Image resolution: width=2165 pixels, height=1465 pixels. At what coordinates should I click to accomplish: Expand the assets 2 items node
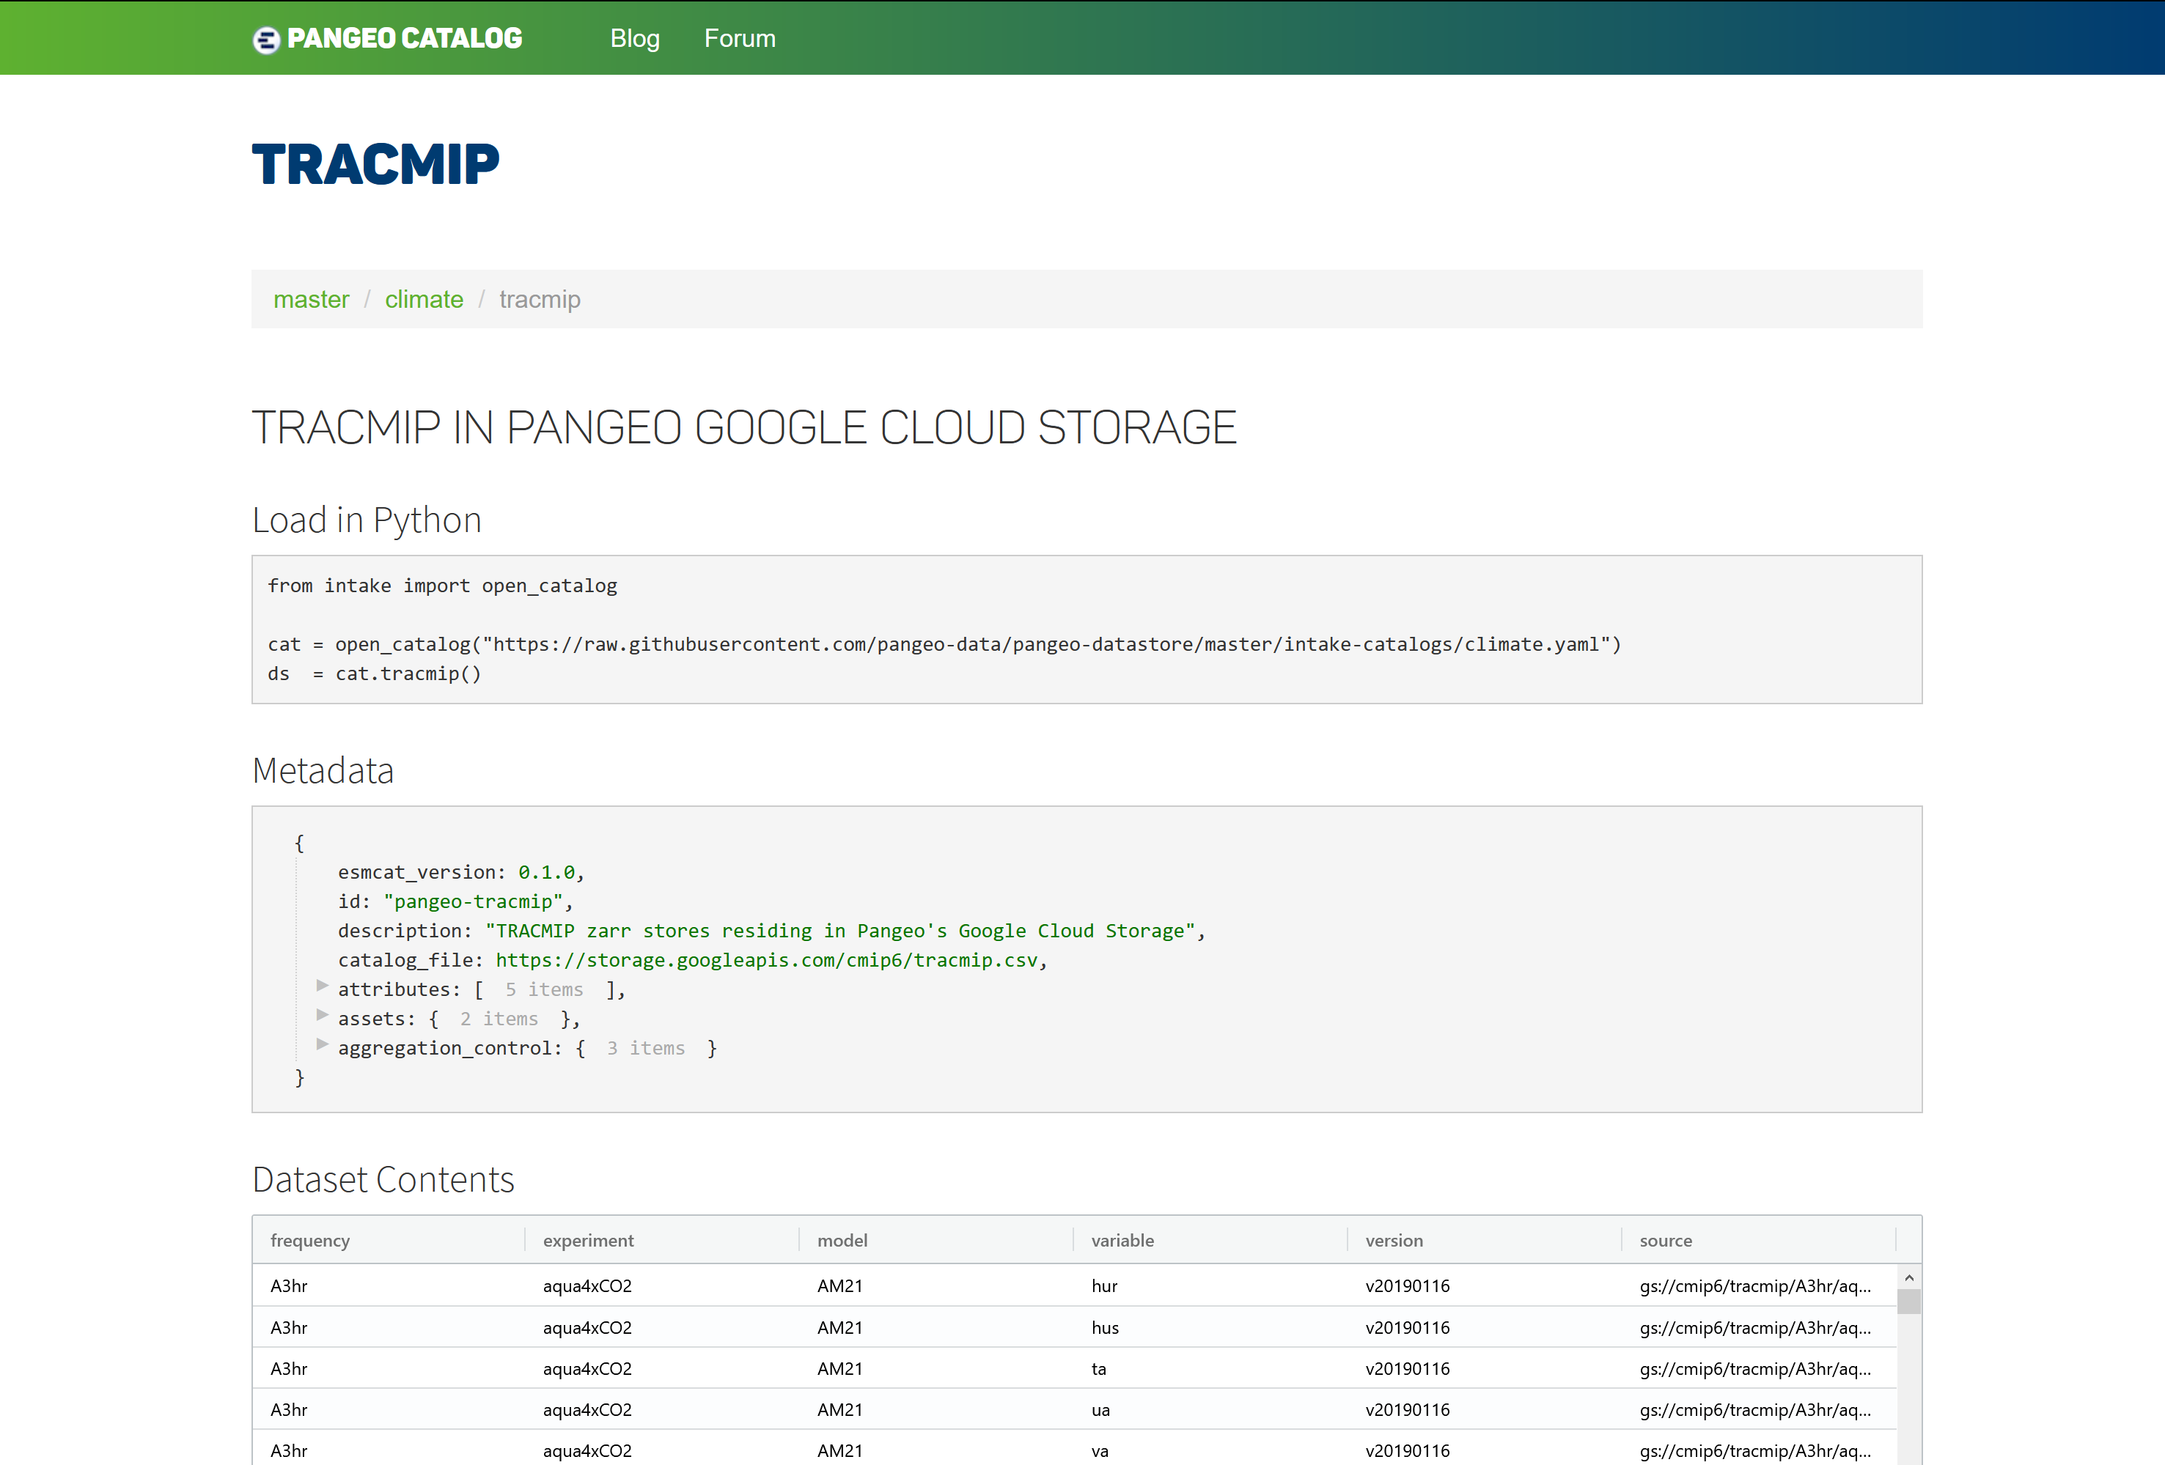[x=323, y=1014]
